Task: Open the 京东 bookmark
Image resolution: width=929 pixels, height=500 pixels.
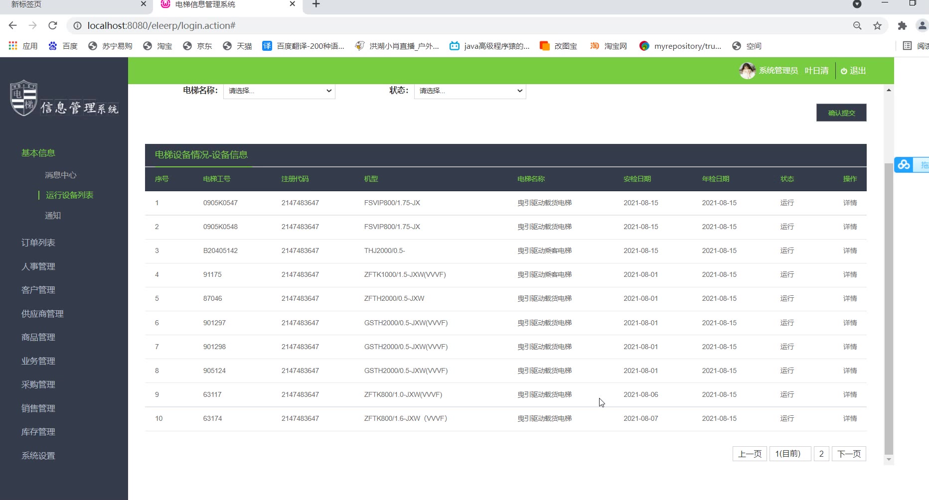Action: coord(197,46)
